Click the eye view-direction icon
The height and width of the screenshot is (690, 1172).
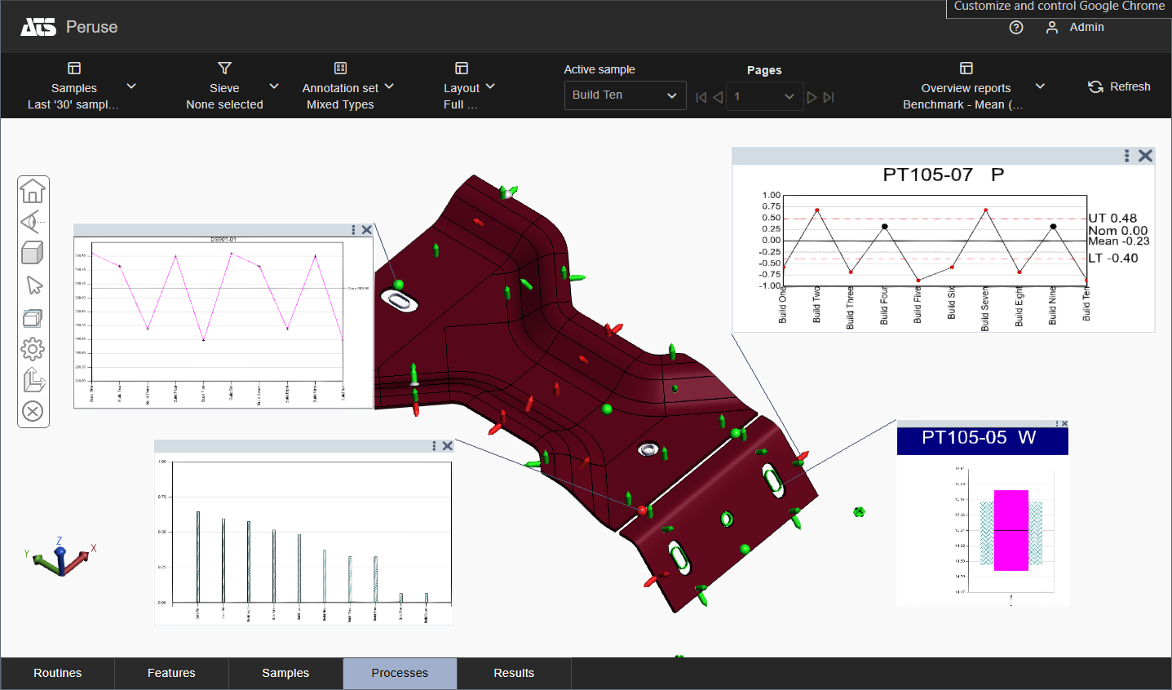[33, 222]
